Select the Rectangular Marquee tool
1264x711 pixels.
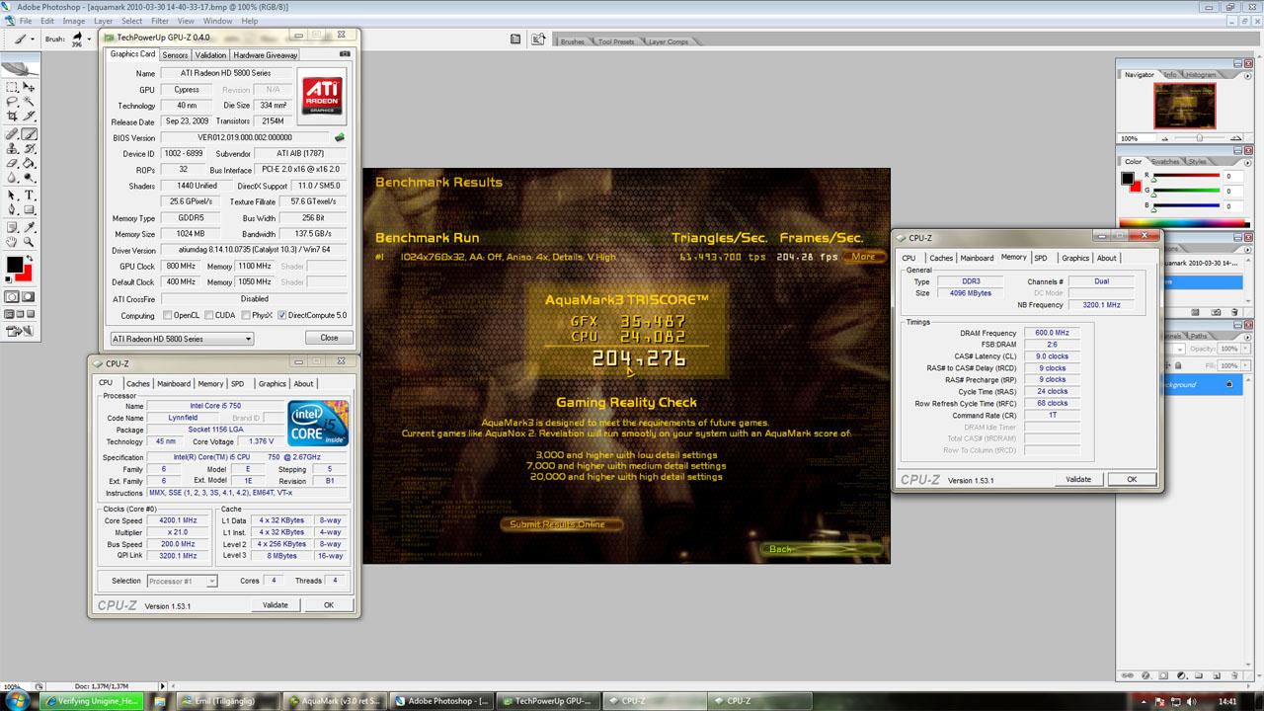tap(12, 87)
